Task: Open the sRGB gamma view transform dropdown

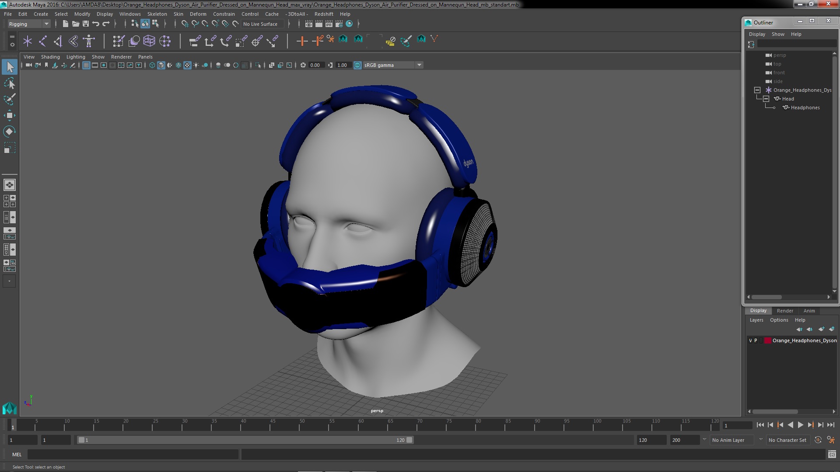Action: click(x=393, y=65)
